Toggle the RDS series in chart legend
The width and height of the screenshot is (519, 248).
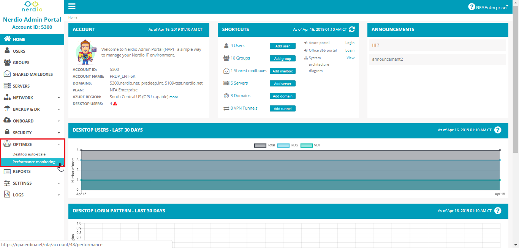point(288,145)
